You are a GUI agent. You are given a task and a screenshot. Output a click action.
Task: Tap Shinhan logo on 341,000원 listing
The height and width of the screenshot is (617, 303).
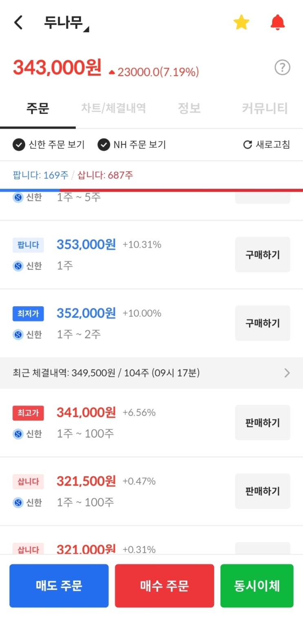coord(18,434)
